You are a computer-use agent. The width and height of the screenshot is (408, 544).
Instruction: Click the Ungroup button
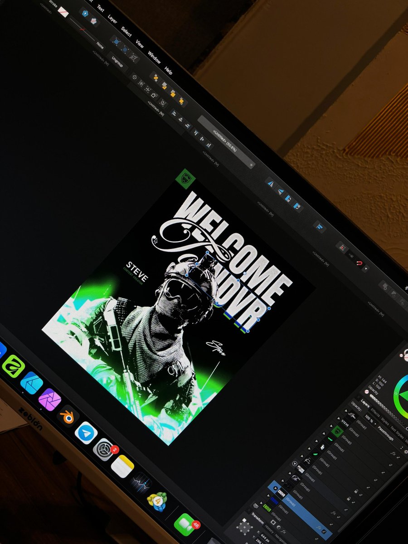point(117,62)
